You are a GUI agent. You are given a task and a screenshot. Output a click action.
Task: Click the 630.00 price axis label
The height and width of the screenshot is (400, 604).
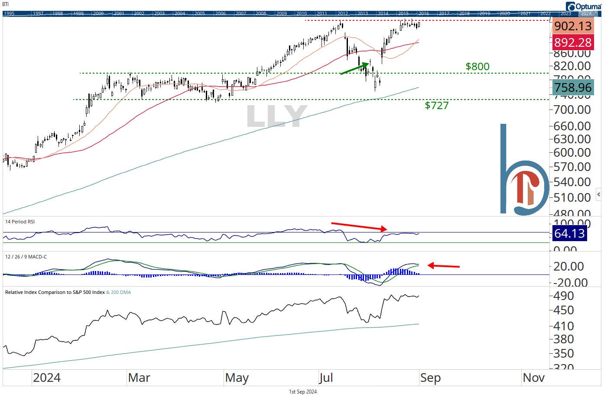point(572,139)
